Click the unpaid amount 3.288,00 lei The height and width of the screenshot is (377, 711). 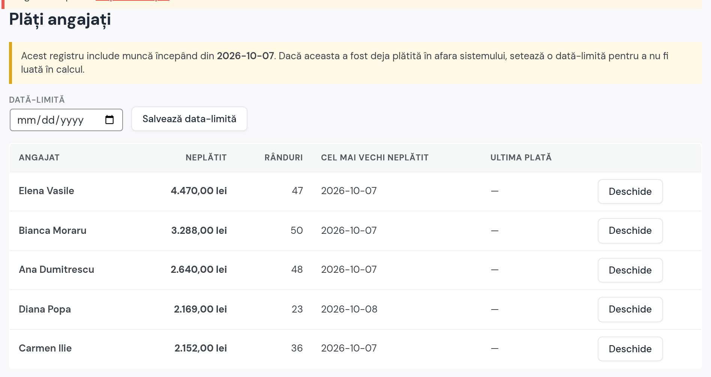click(x=199, y=230)
